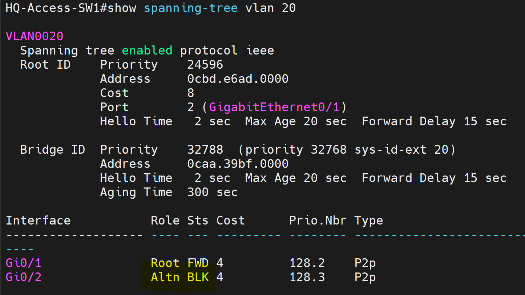Click the Interface column header
The image size is (525, 295).
click(x=38, y=221)
